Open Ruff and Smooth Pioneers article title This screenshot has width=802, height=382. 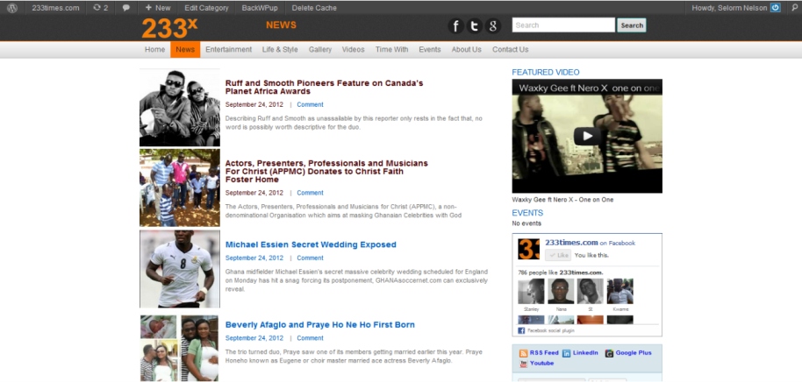(325, 88)
